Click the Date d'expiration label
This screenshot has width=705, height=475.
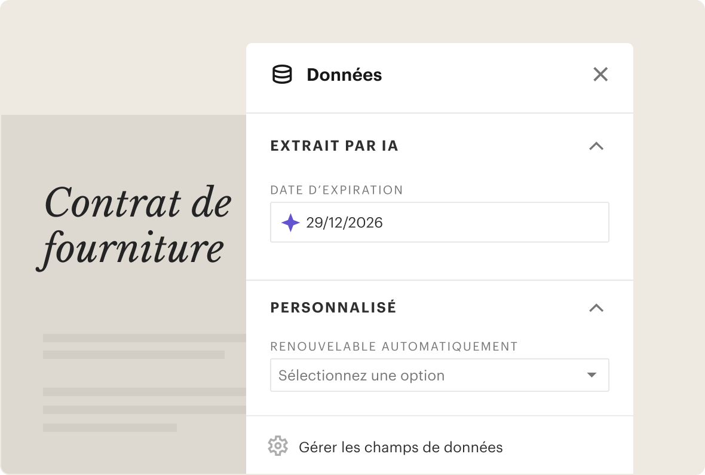point(336,190)
